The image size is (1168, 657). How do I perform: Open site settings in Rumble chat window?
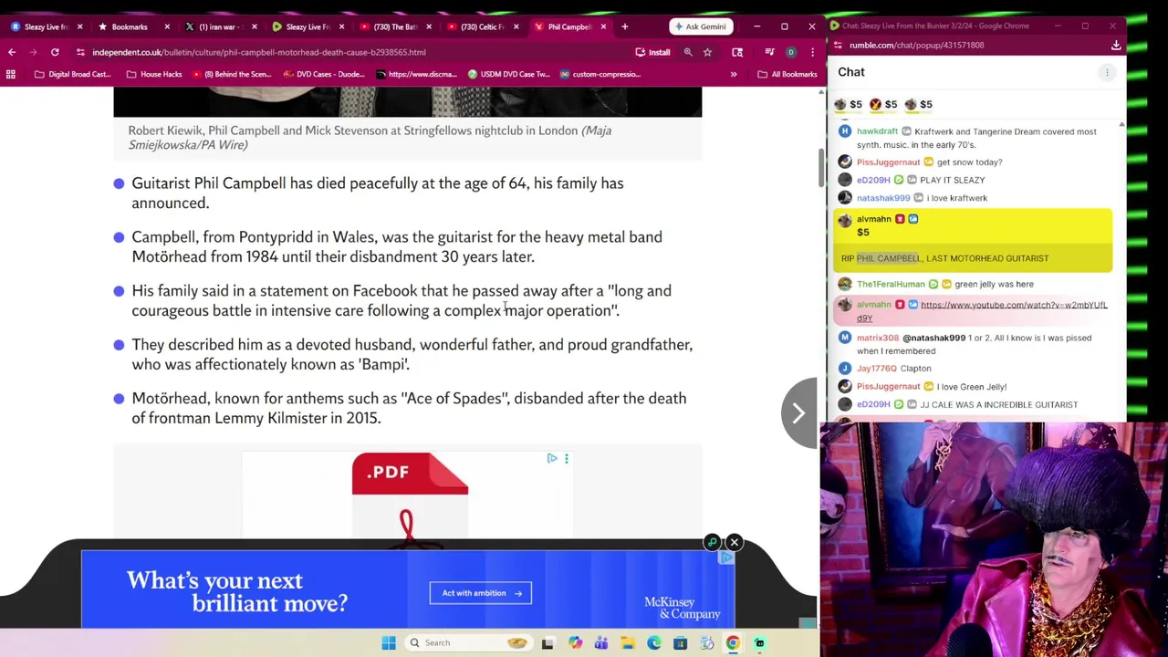point(838,45)
